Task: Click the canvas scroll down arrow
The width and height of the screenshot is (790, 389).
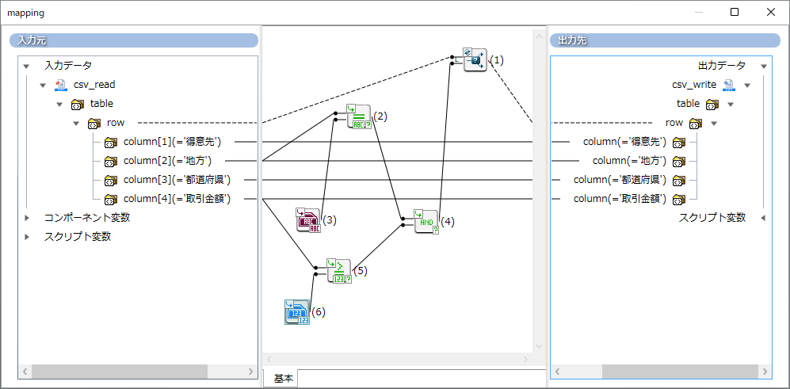Action: (x=539, y=347)
